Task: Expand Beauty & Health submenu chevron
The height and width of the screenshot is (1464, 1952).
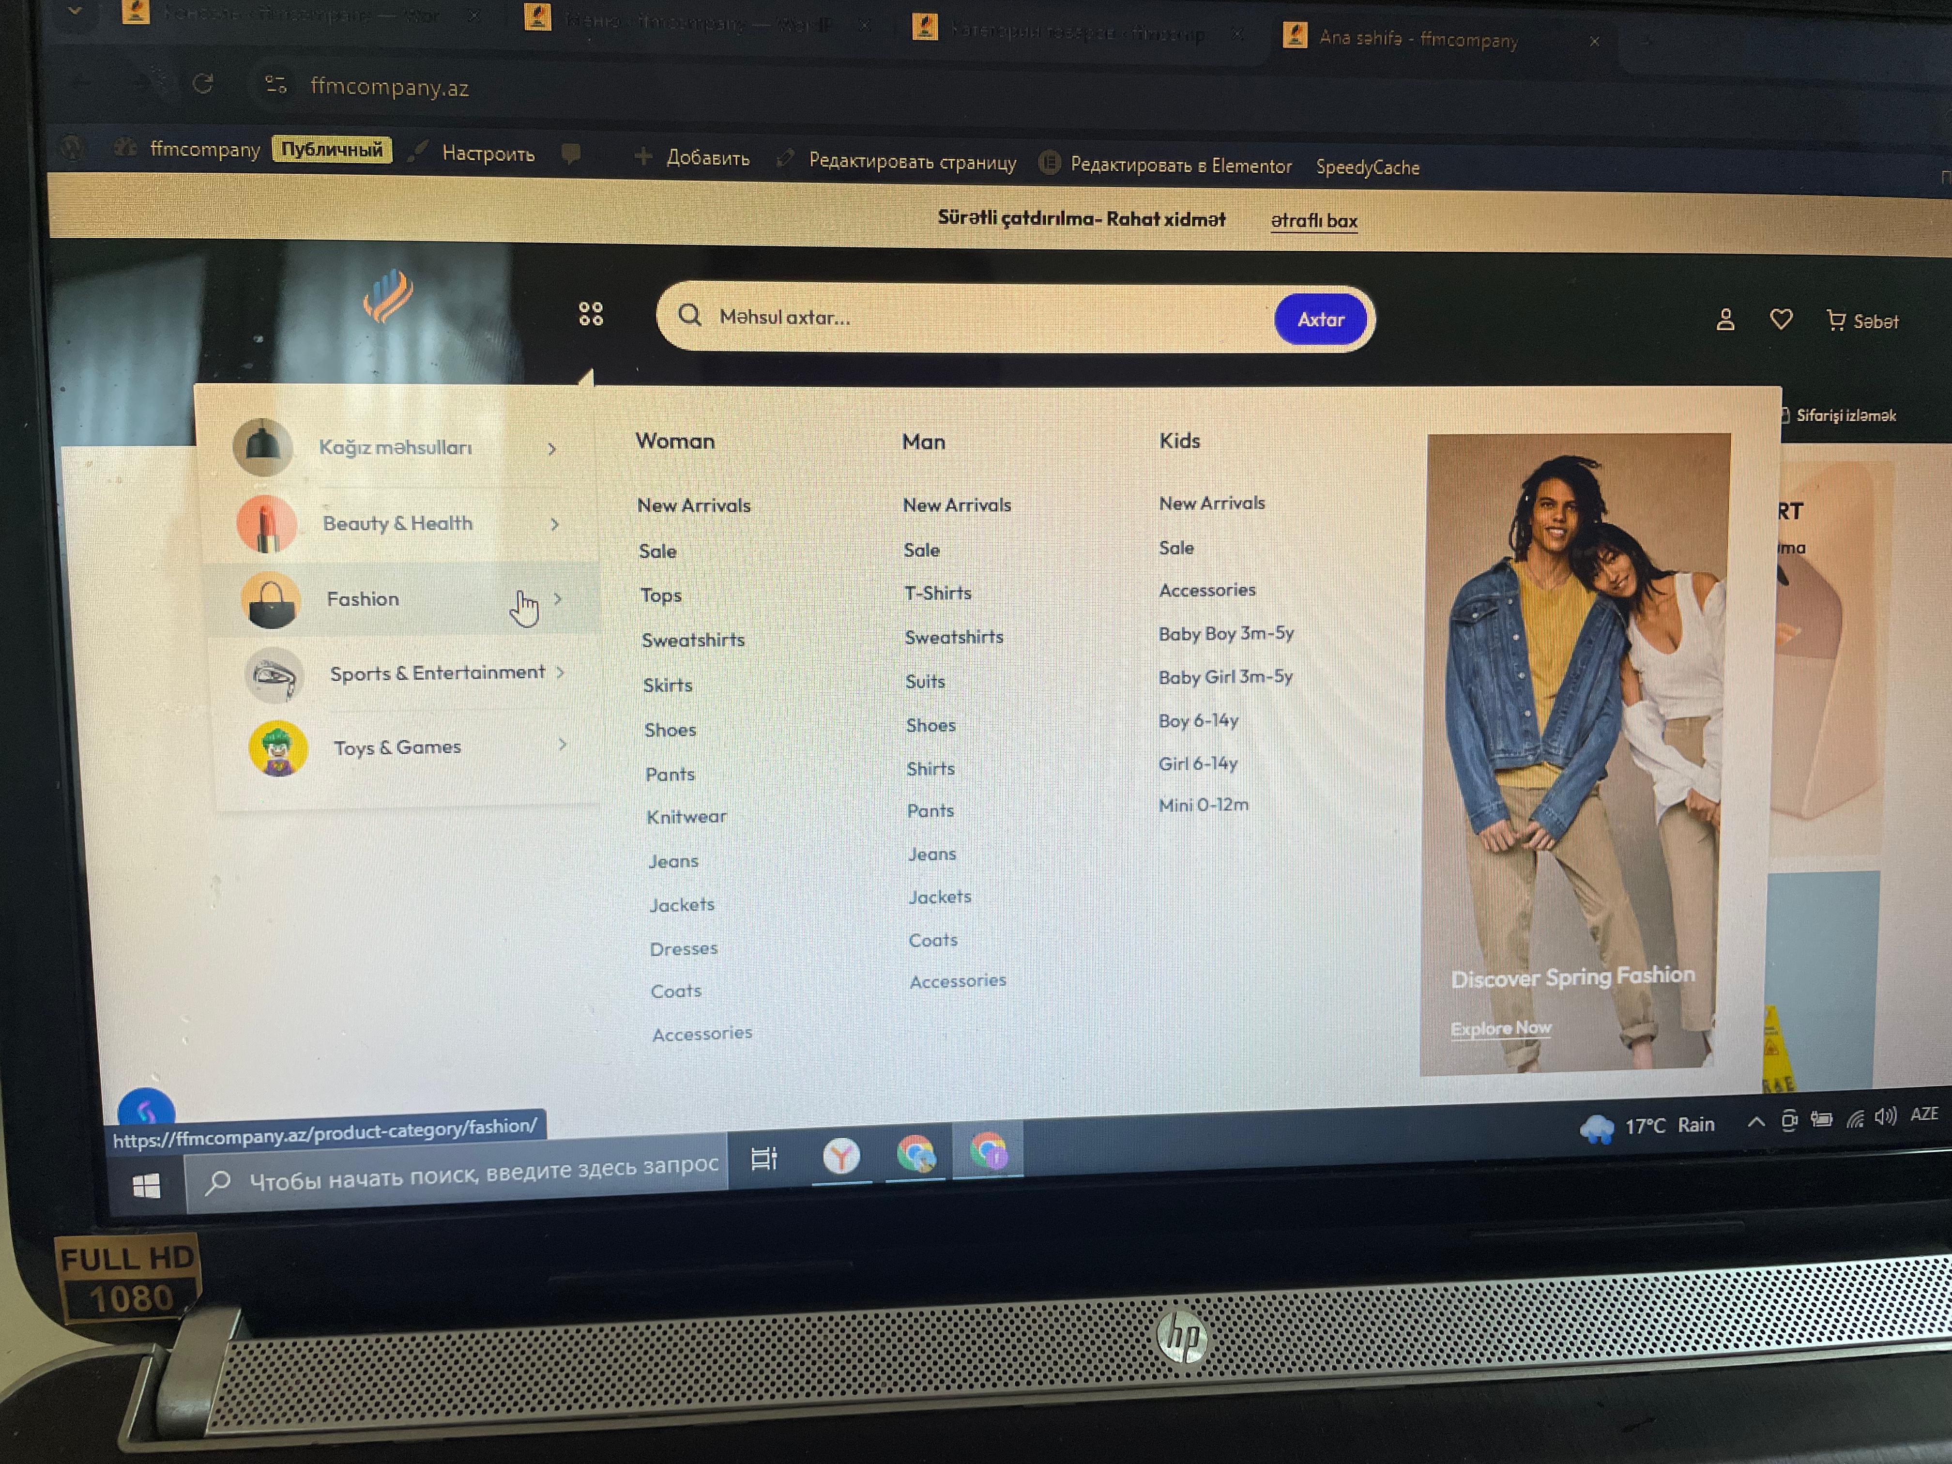Action: tap(554, 524)
